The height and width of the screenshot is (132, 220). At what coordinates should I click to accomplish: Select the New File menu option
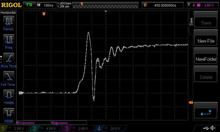[206, 41]
